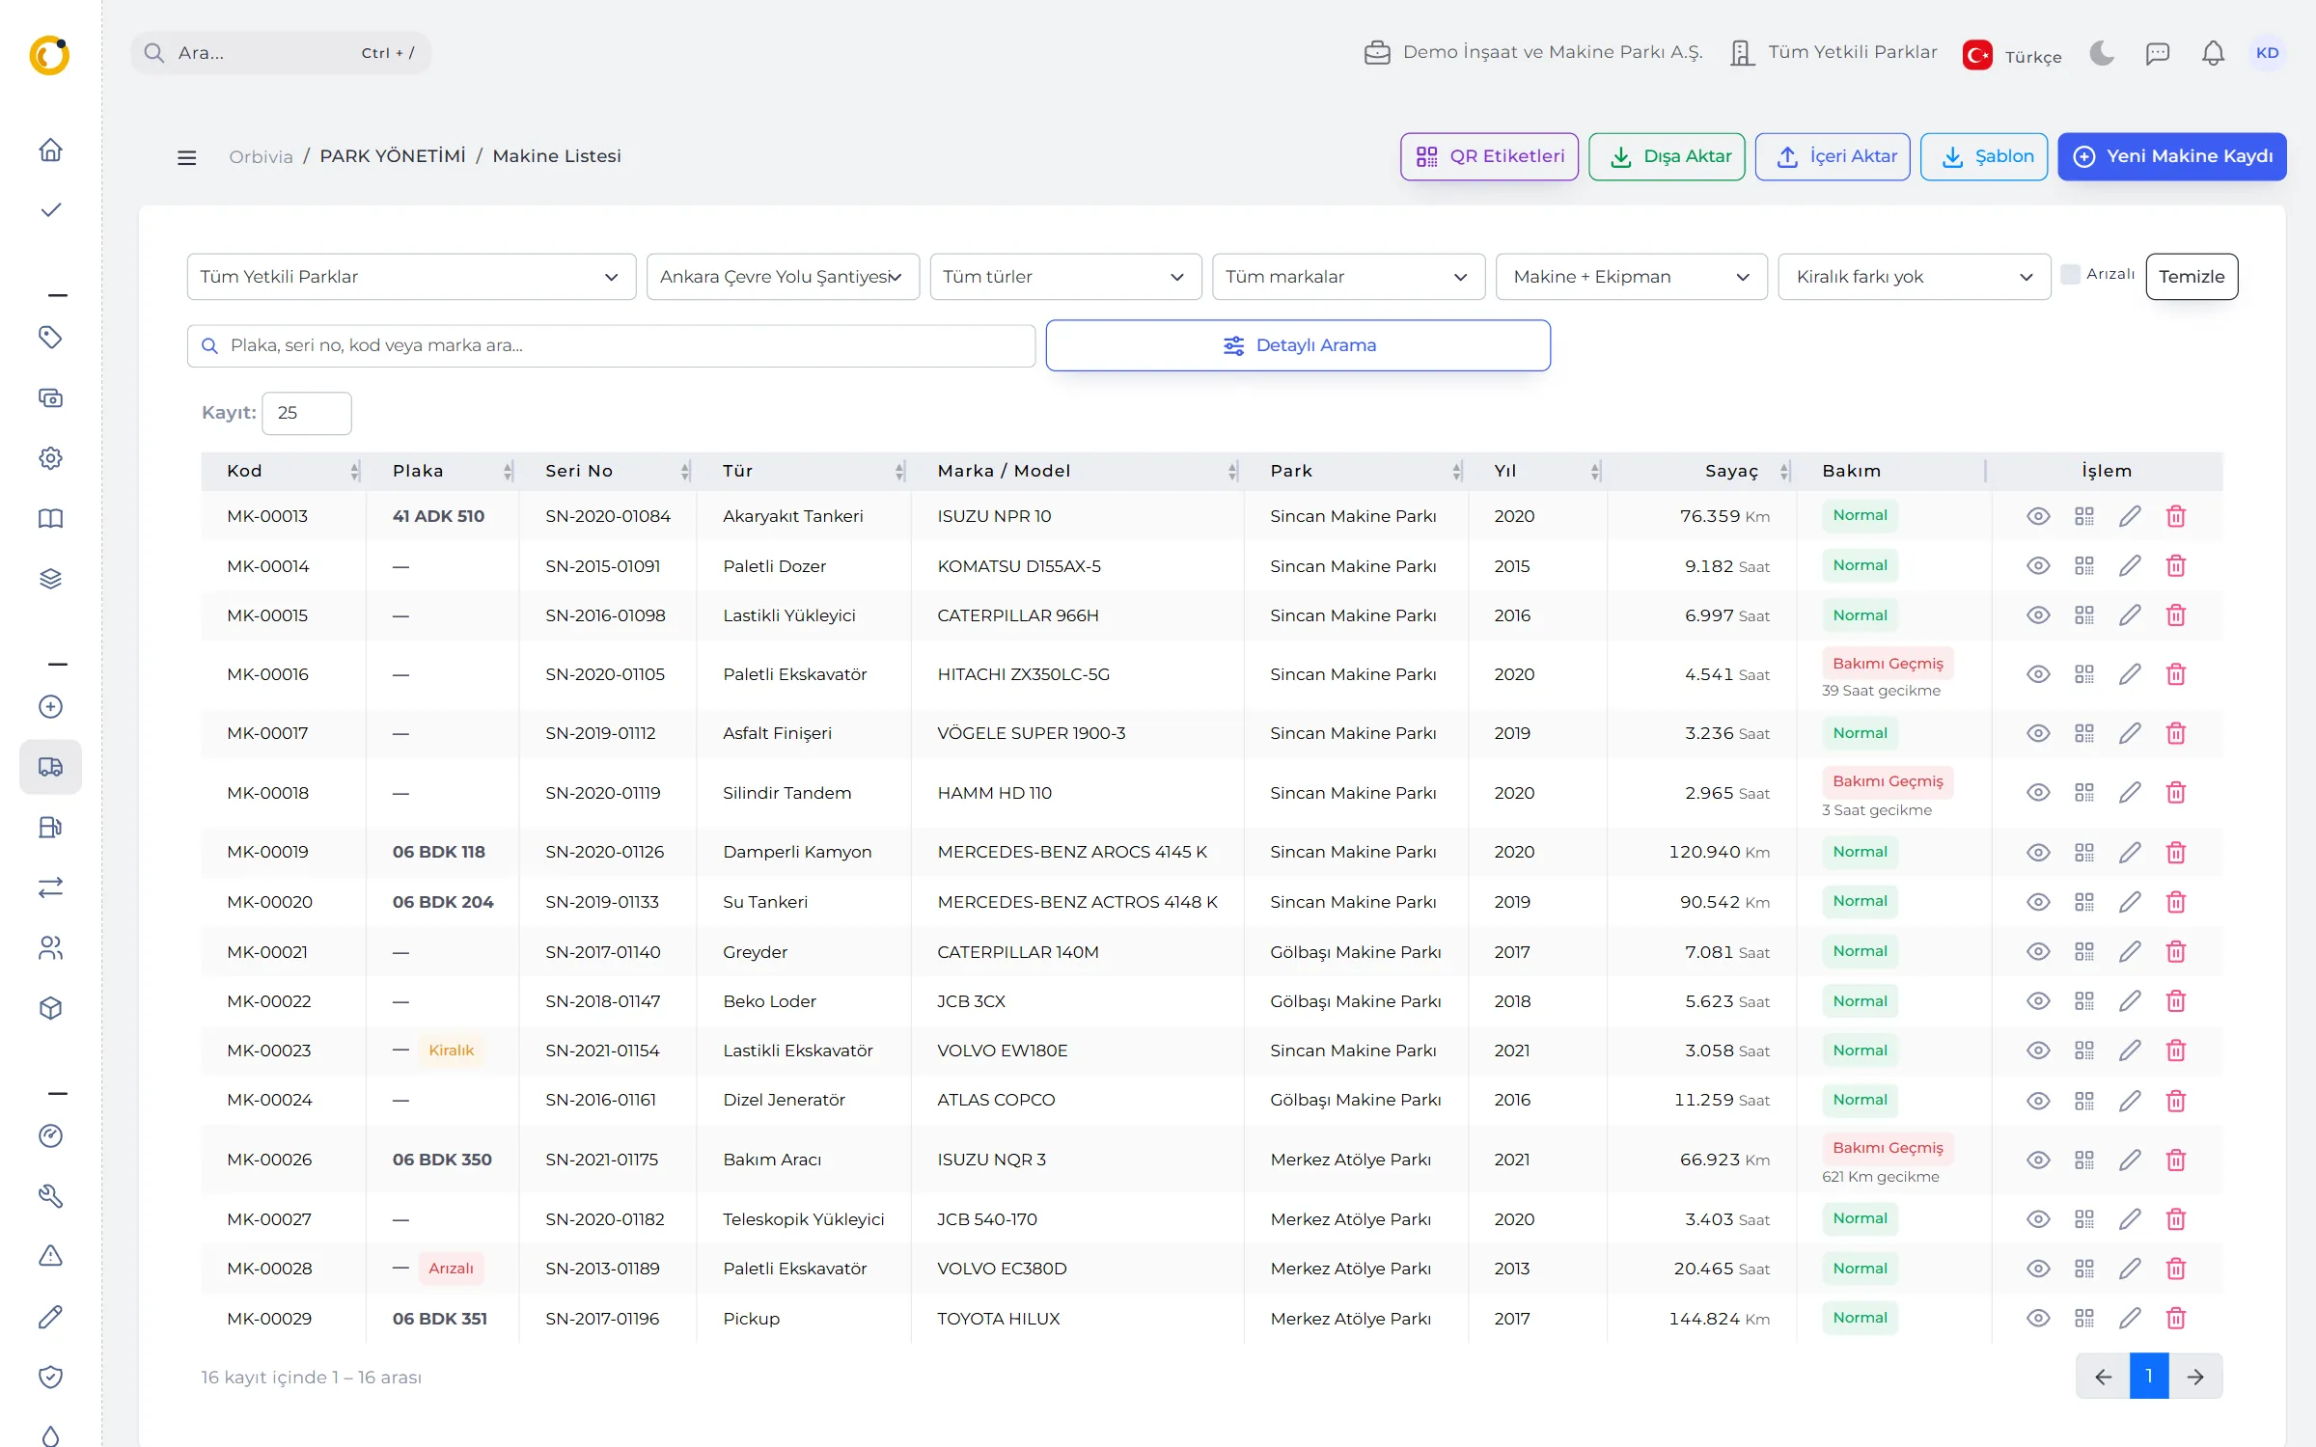Open the layers stack icon in sidebar
Image resolution: width=2316 pixels, height=1447 pixels.
[50, 579]
